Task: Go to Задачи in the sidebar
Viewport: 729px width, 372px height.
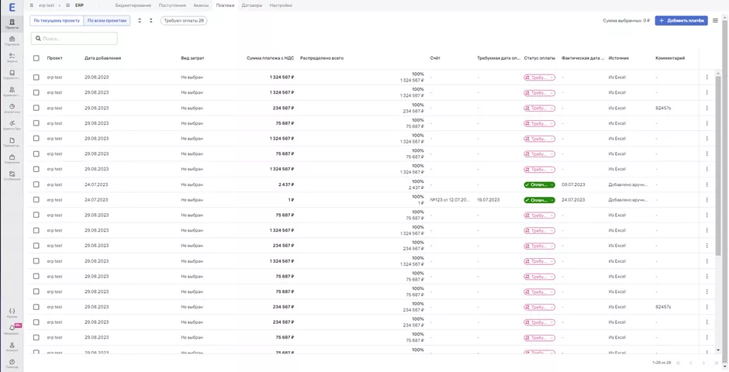Action: click(x=12, y=57)
